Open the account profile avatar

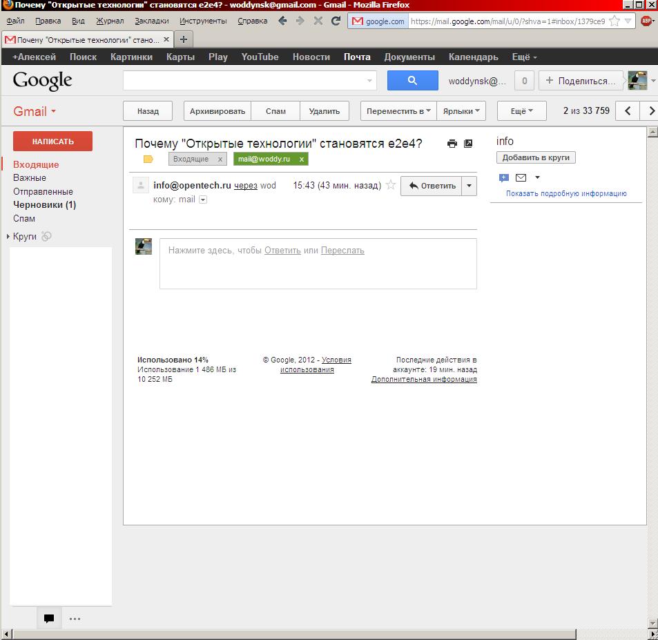tap(637, 81)
